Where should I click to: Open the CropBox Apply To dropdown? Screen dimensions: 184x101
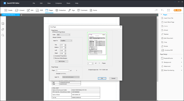coord(66,41)
